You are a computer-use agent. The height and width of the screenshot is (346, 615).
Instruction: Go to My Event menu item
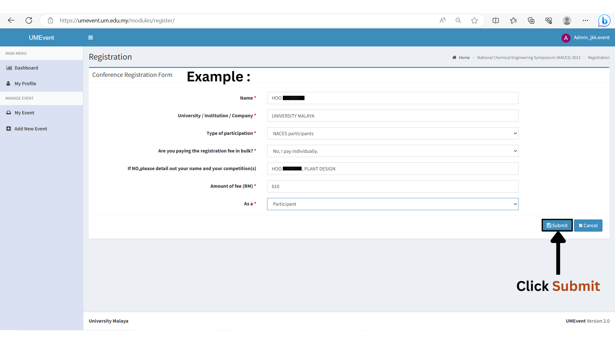click(24, 113)
